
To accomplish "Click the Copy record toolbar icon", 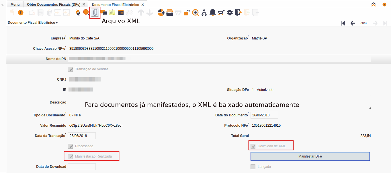I will [x=41, y=13].
